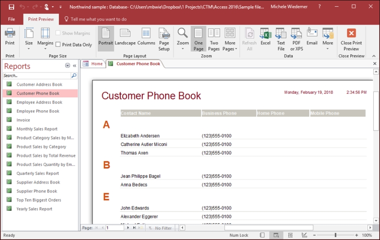Select the Print Preview ribbon tab
Viewport: 380px width, 240px height.
tap(41, 19)
